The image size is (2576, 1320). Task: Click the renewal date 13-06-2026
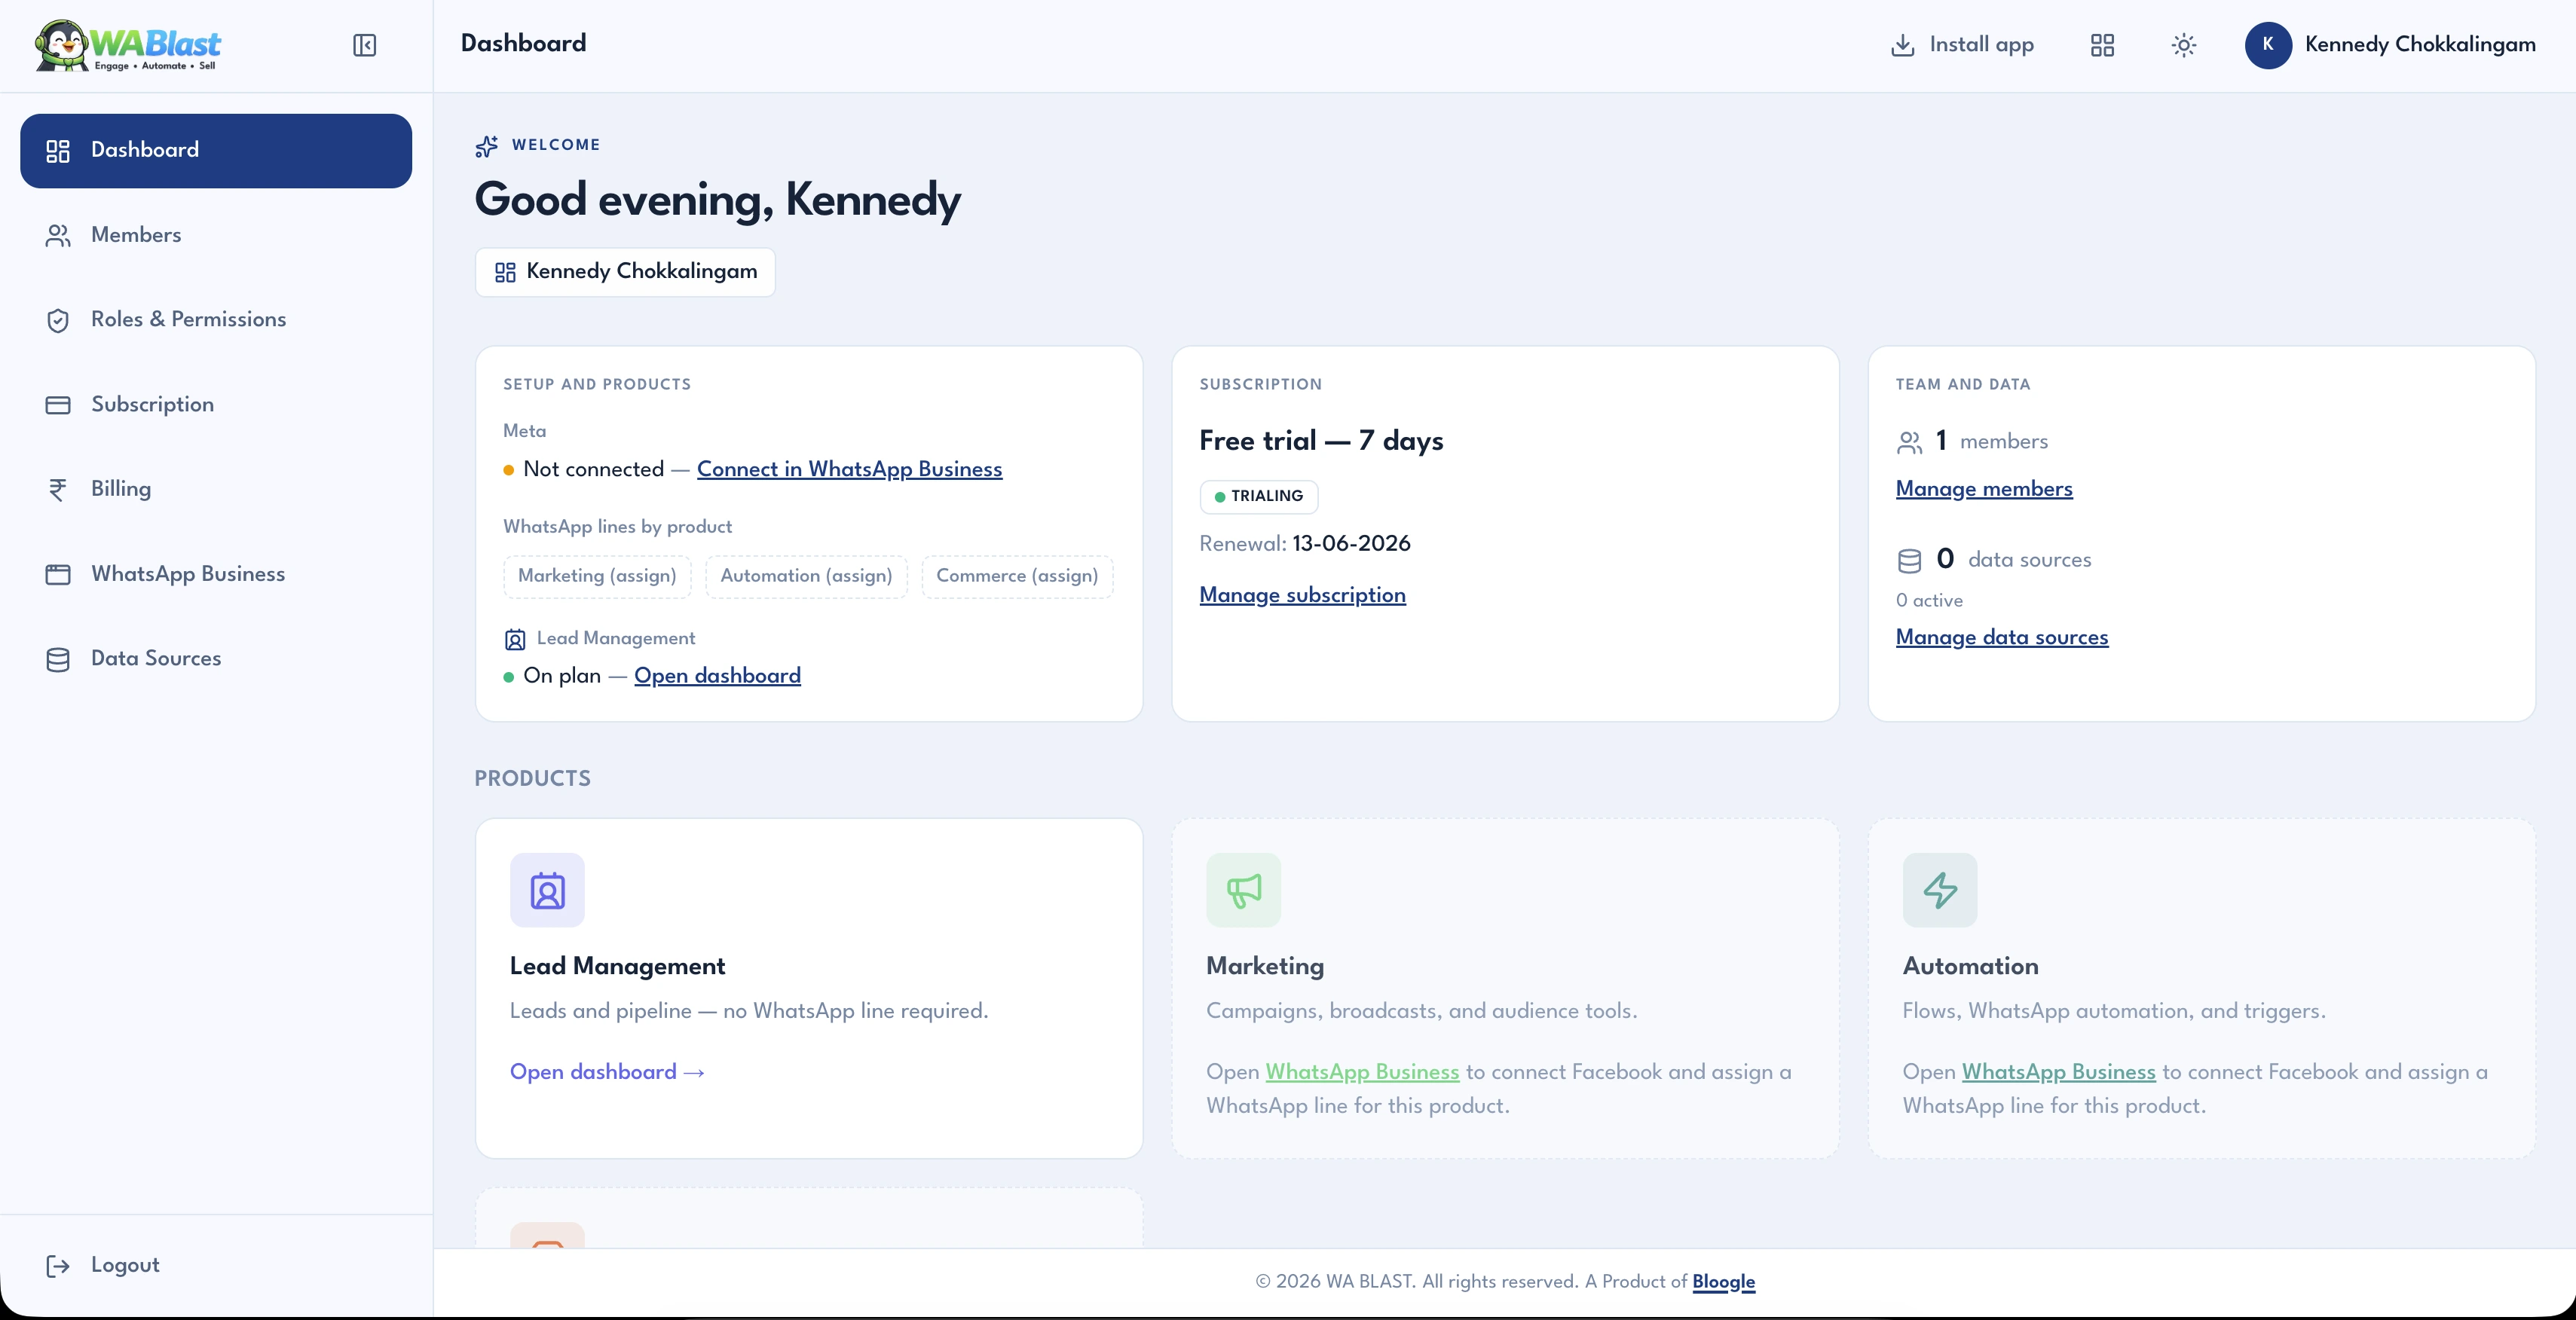coord(1351,544)
